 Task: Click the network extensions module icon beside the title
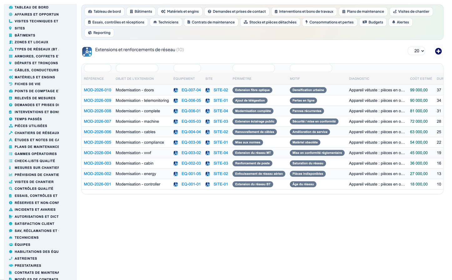click(87, 52)
